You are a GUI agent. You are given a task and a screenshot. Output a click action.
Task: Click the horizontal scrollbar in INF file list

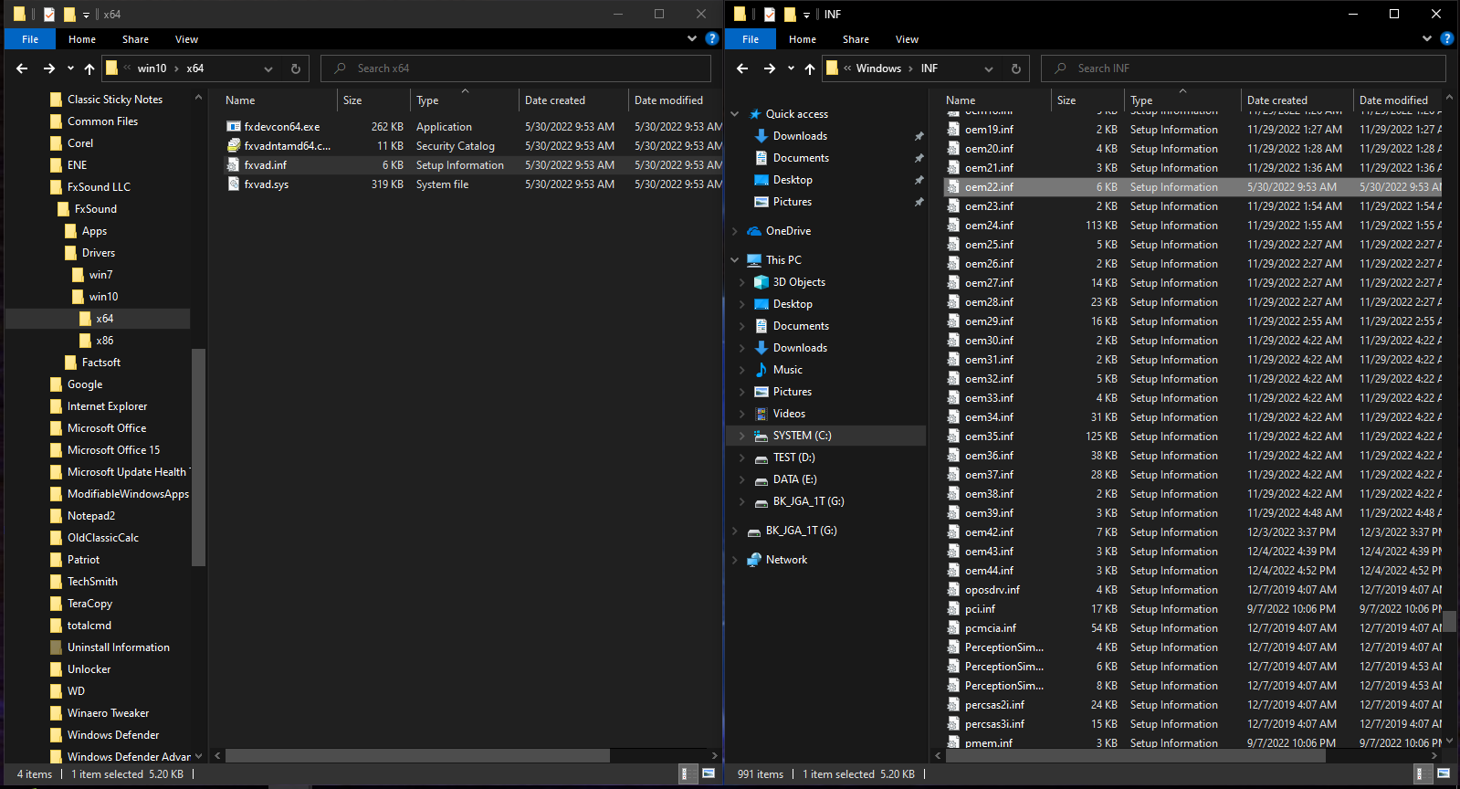[x=1134, y=755]
